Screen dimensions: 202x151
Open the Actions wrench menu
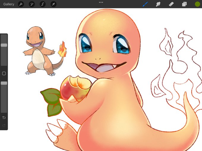click(x=21, y=4)
